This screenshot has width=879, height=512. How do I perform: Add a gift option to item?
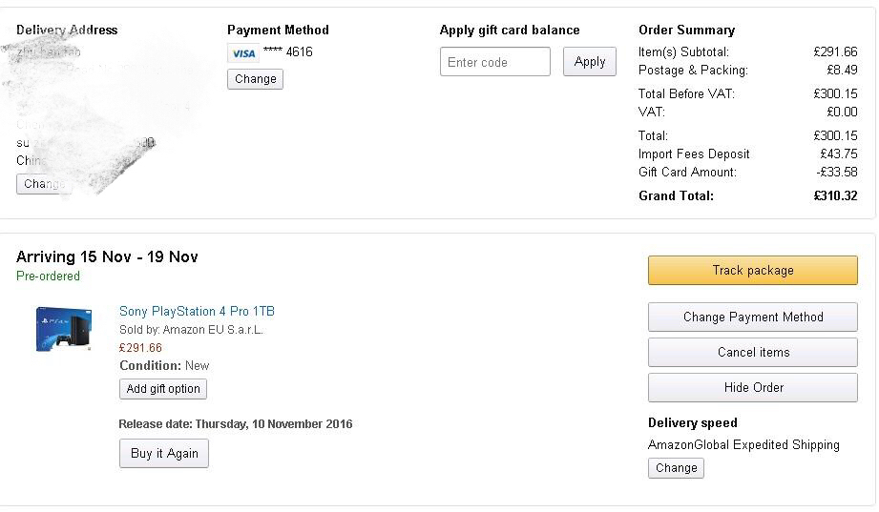pyautogui.click(x=163, y=389)
